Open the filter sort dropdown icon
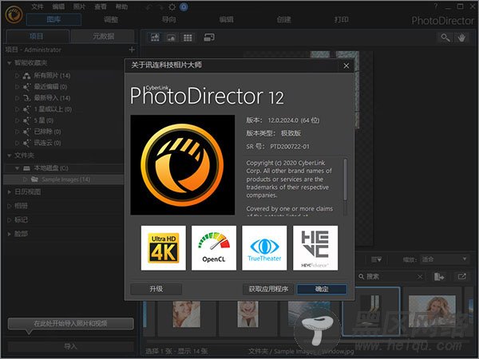The width and height of the screenshot is (479, 359). [376, 260]
